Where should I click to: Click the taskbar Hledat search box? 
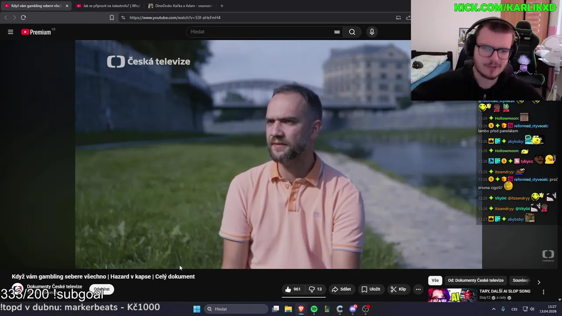(x=236, y=309)
